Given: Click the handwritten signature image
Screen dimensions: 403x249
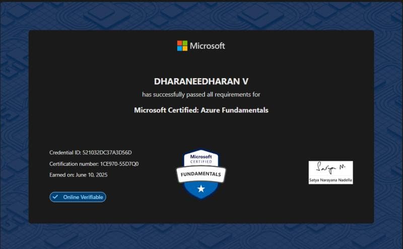Looking at the screenshot, I should pos(331,168).
